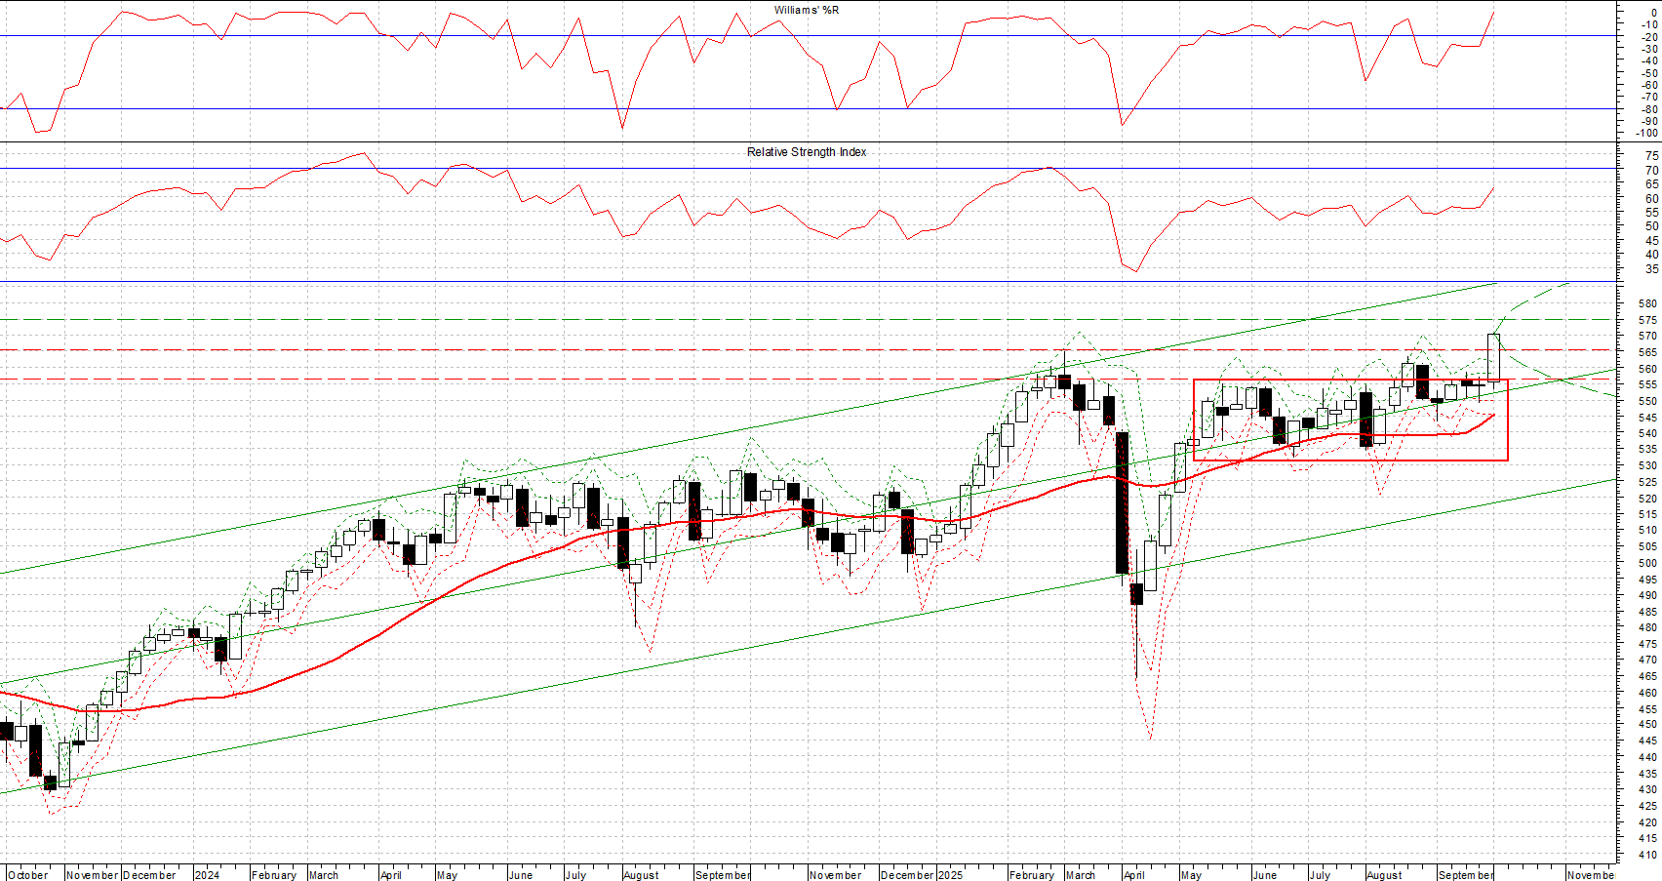Image resolution: width=1662 pixels, height=881 pixels.
Task: Click the Williams %R line's latest endpoint
Action: (x=1493, y=13)
